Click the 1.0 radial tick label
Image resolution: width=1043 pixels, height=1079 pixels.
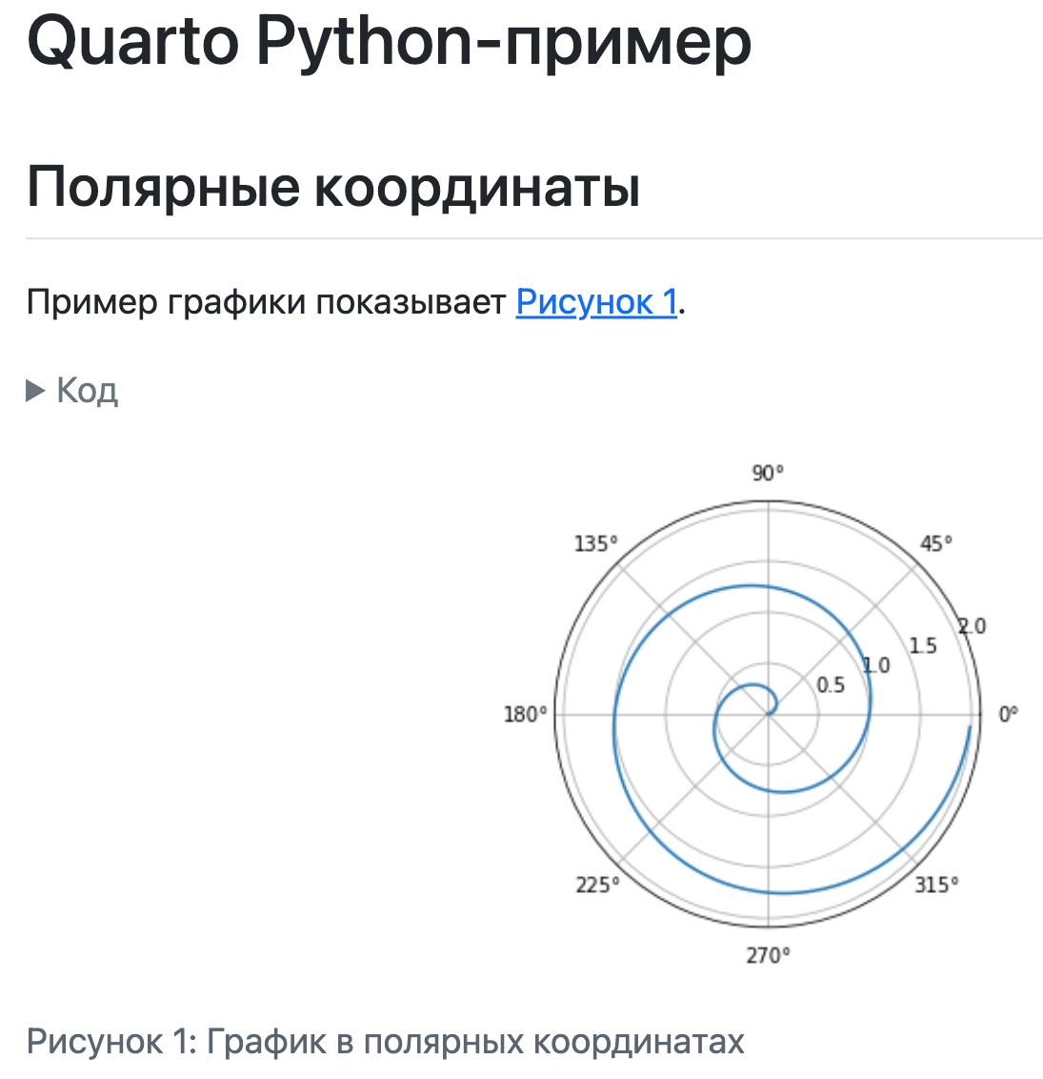(876, 665)
